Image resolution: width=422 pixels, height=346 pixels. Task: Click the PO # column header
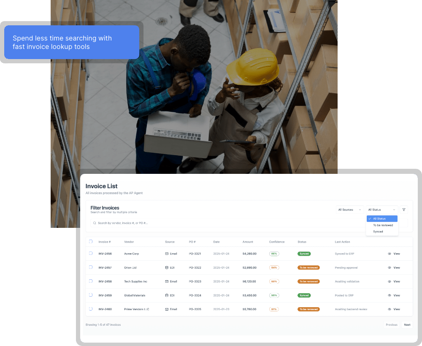tap(192, 242)
